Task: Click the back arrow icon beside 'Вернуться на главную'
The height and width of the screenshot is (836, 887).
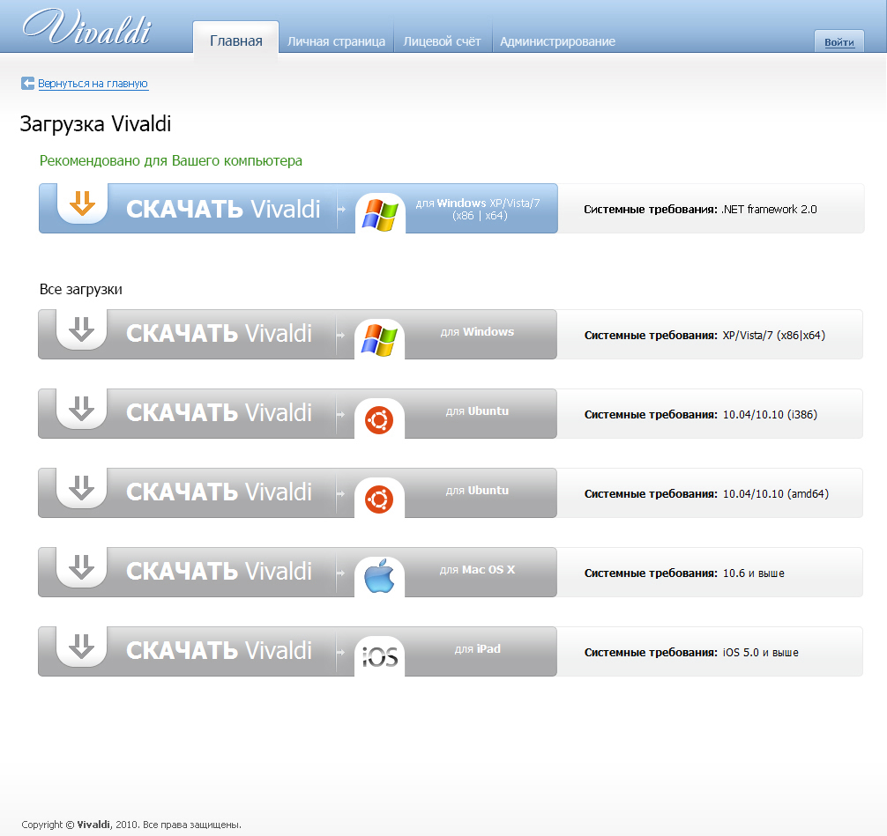Action: point(27,83)
